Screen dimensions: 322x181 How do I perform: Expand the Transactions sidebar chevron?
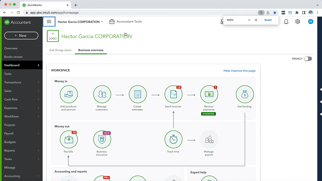click(x=38, y=82)
